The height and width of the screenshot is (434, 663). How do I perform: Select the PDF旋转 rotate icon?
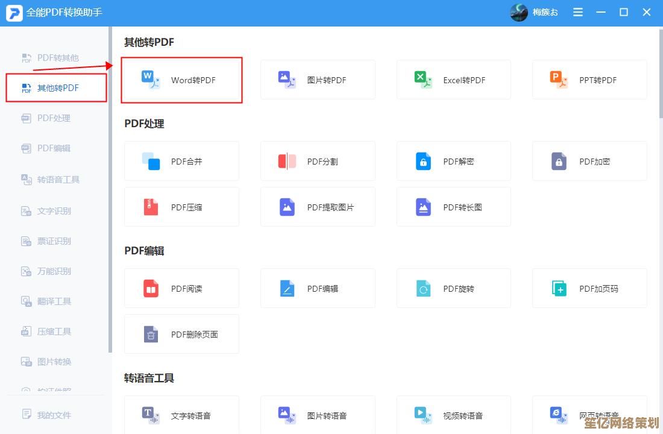(423, 289)
